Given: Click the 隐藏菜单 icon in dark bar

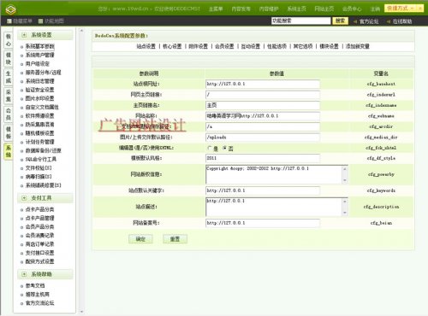Looking at the screenshot, I should coord(9,21).
